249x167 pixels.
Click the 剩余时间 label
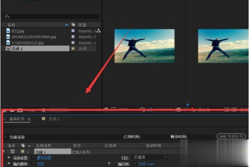tap(179, 137)
